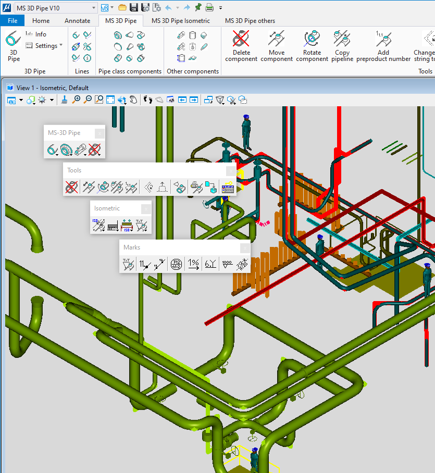Open the Display Styles icon in view toolbar

point(31,100)
